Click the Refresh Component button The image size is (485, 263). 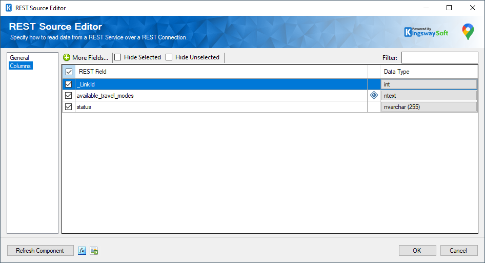tap(40, 251)
